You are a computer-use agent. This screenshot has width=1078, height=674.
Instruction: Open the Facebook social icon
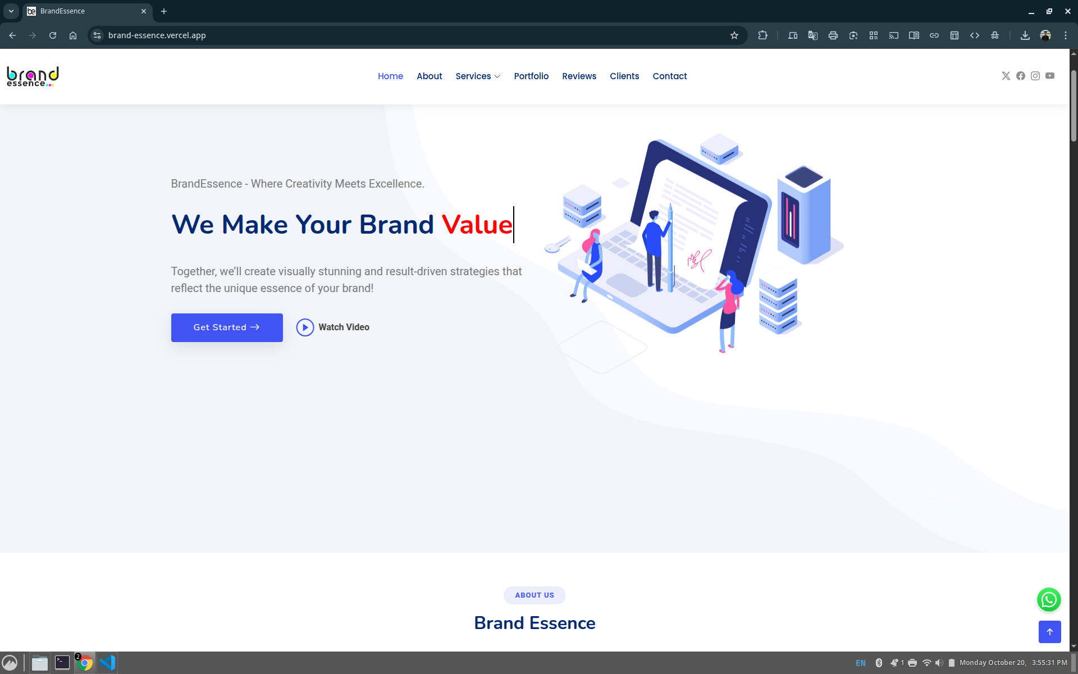pos(1020,76)
